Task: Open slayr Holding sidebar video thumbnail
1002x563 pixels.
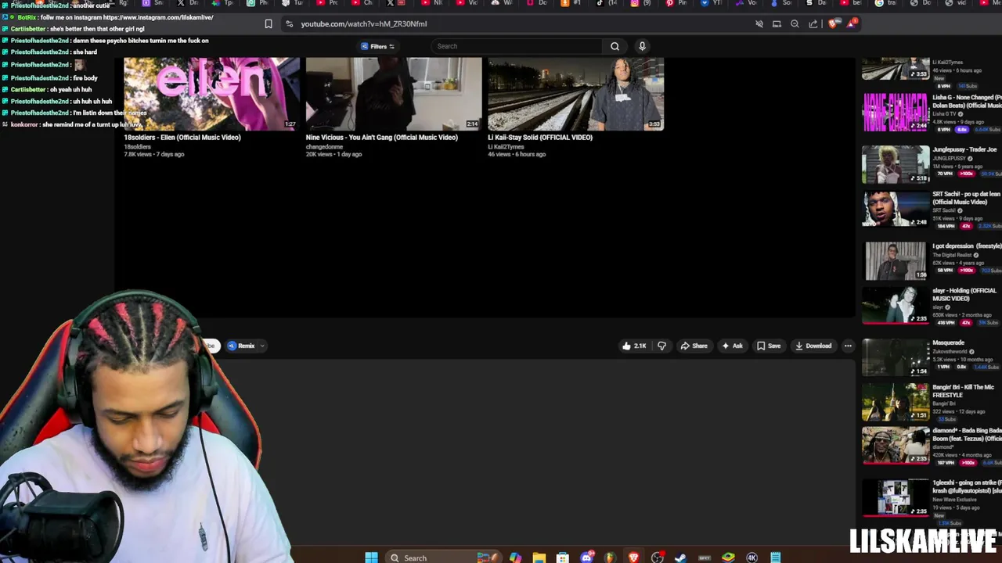Action: (896, 305)
